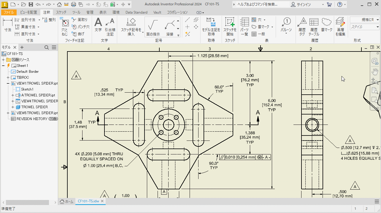Switch to the ビューを配置 ribbon tab
381x213 pixels.
click(x=29, y=12)
